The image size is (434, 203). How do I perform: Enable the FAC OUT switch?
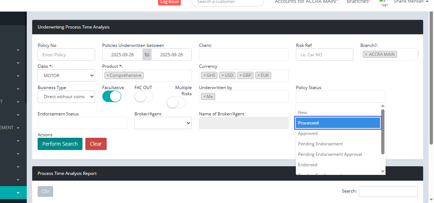tap(144, 97)
